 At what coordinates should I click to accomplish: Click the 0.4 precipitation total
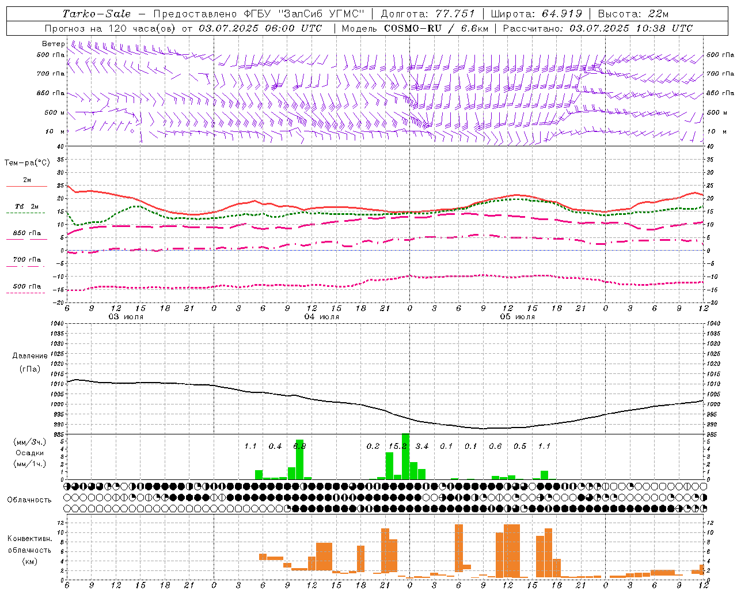click(x=275, y=446)
